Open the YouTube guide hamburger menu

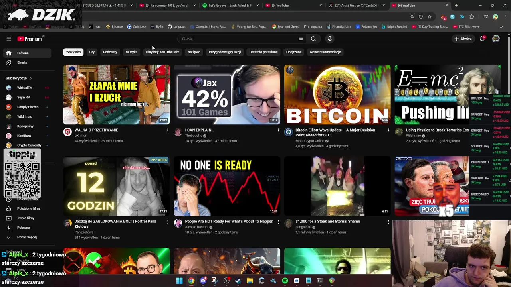8,39
